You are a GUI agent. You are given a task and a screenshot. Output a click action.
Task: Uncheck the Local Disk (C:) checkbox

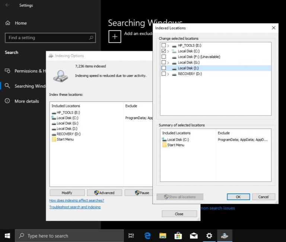pyautogui.click(x=163, y=51)
